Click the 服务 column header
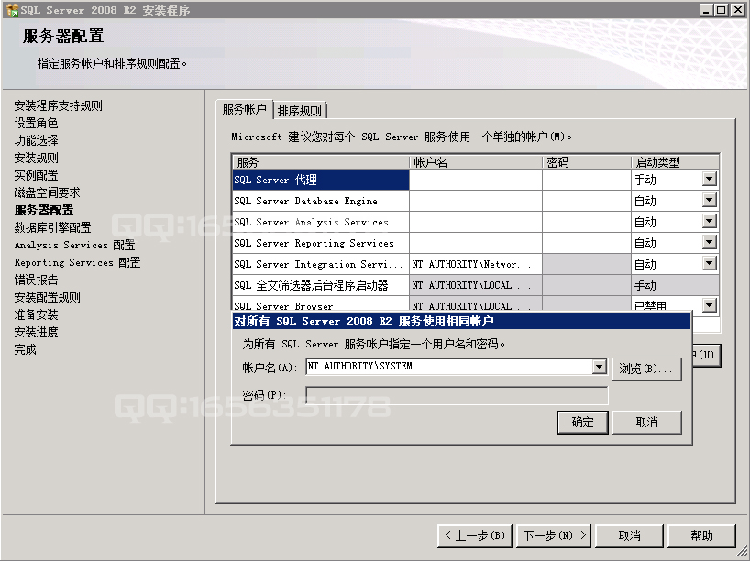This screenshot has height=561, width=750. pyautogui.click(x=321, y=162)
